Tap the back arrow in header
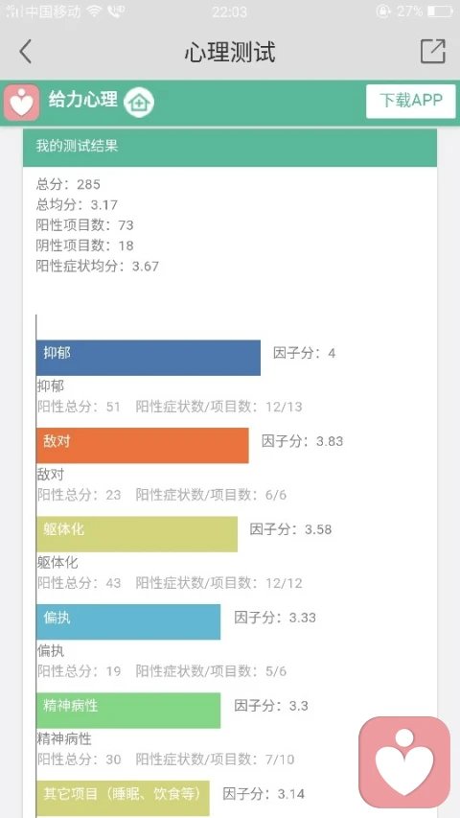The height and width of the screenshot is (818, 460). [x=26, y=52]
